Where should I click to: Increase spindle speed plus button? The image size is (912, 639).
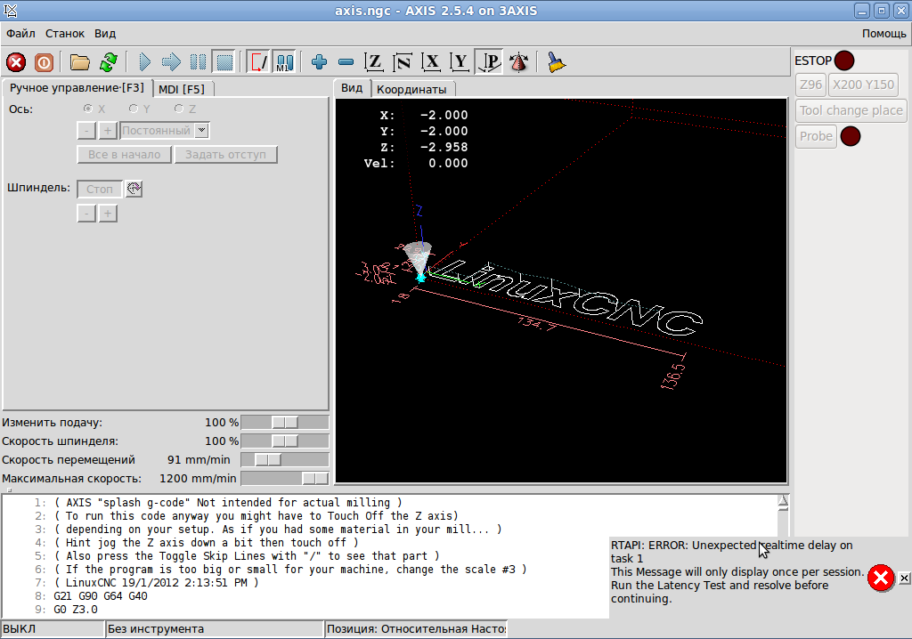108,214
